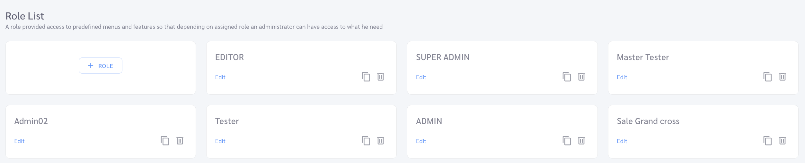The height and width of the screenshot is (163, 805).
Task: Edit the Sale Grand cross role
Action: 622,141
